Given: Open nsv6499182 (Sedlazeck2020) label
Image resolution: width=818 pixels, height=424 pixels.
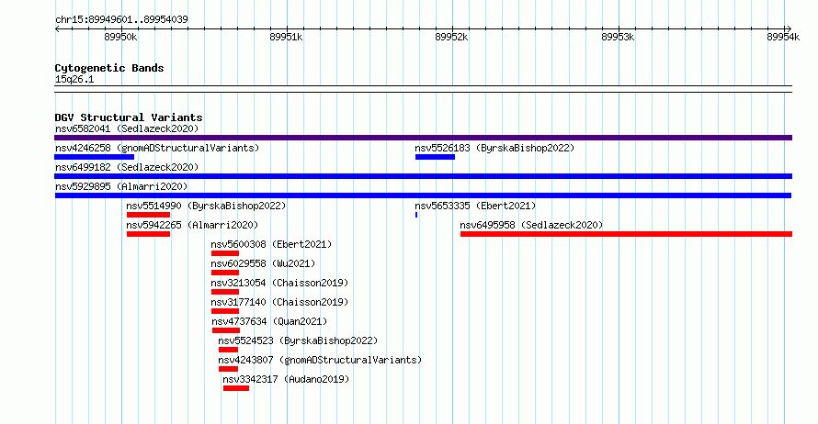Looking at the screenshot, I should click(127, 167).
